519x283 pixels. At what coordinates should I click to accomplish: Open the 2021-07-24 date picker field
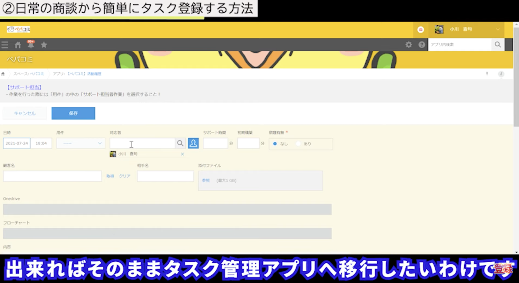(x=17, y=143)
